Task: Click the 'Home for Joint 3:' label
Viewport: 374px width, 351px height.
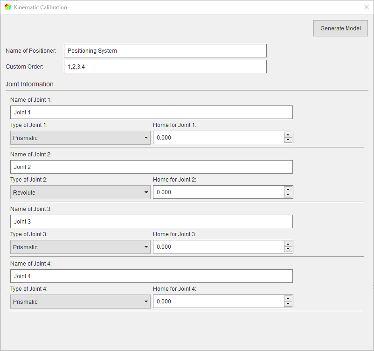Action: click(x=174, y=234)
